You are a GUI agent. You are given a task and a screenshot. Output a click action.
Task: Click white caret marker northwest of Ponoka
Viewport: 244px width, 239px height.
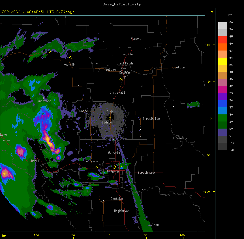pos(104,42)
